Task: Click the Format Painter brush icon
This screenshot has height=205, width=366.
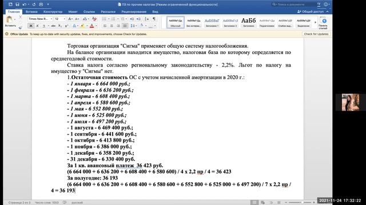Action: click(x=21, y=27)
